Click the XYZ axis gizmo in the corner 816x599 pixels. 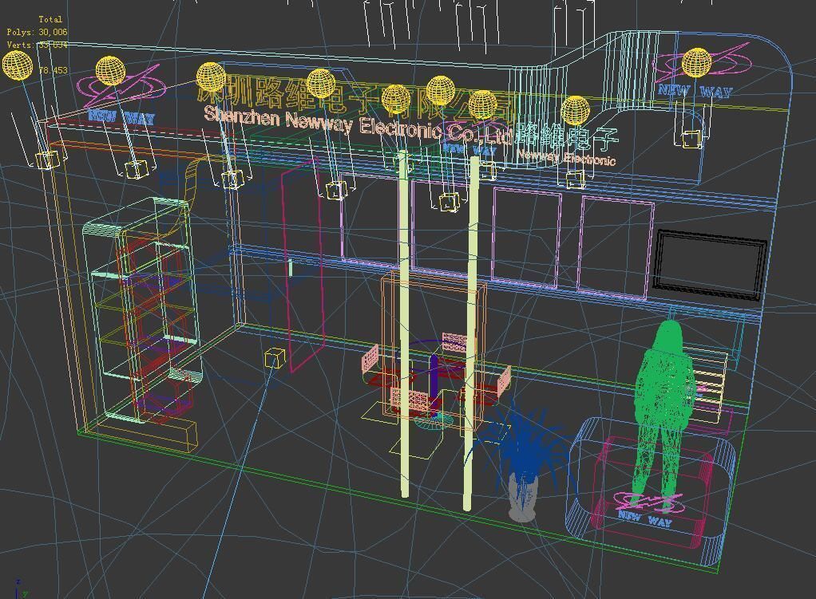click(x=21, y=589)
